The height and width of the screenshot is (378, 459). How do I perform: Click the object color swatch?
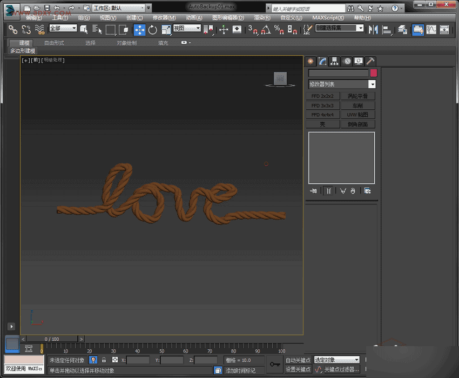(372, 72)
